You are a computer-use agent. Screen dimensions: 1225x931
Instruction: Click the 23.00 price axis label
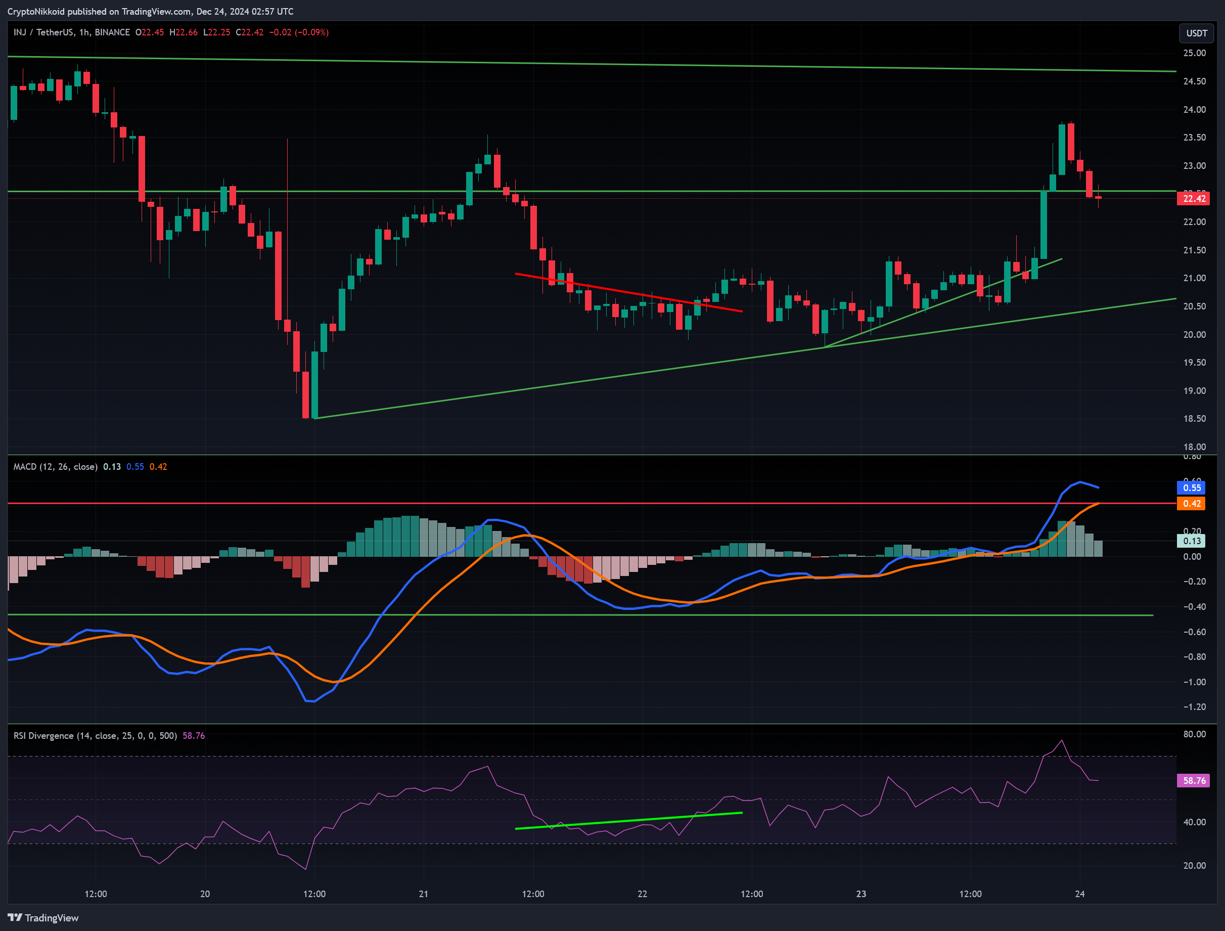click(1195, 166)
